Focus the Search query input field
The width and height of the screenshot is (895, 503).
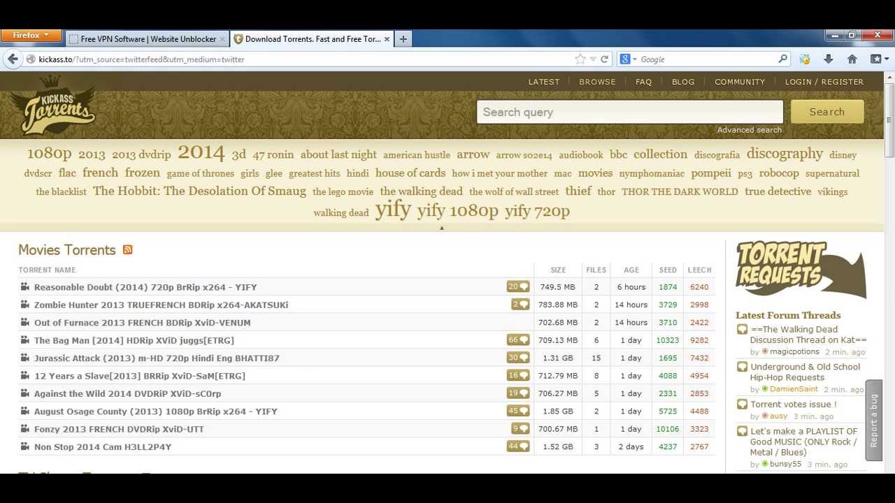tap(630, 112)
